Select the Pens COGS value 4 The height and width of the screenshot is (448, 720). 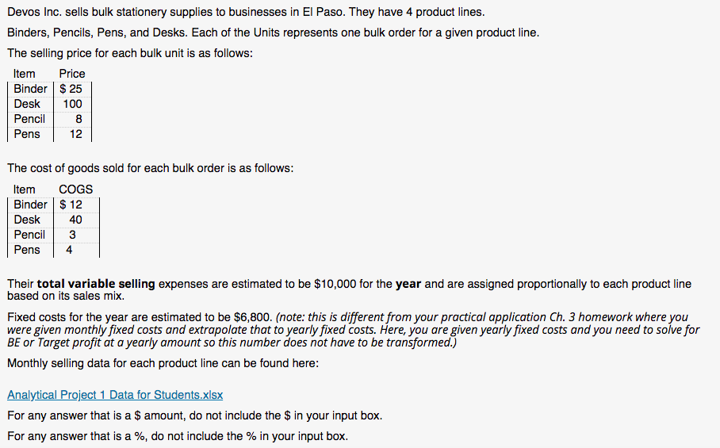69,250
